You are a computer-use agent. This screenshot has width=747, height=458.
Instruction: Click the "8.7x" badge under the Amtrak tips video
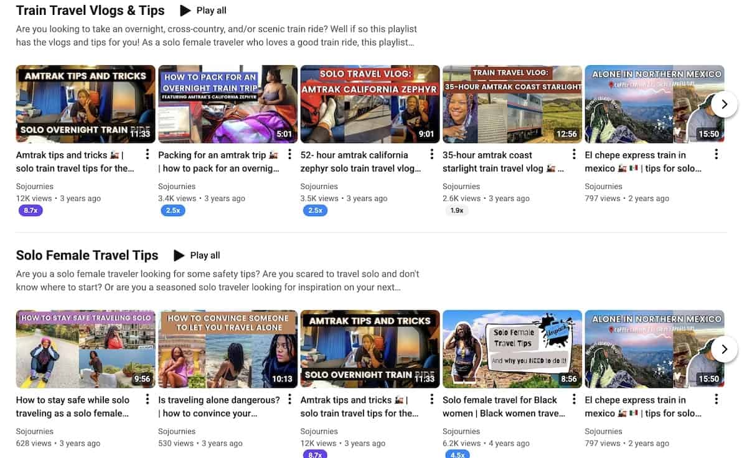point(31,210)
